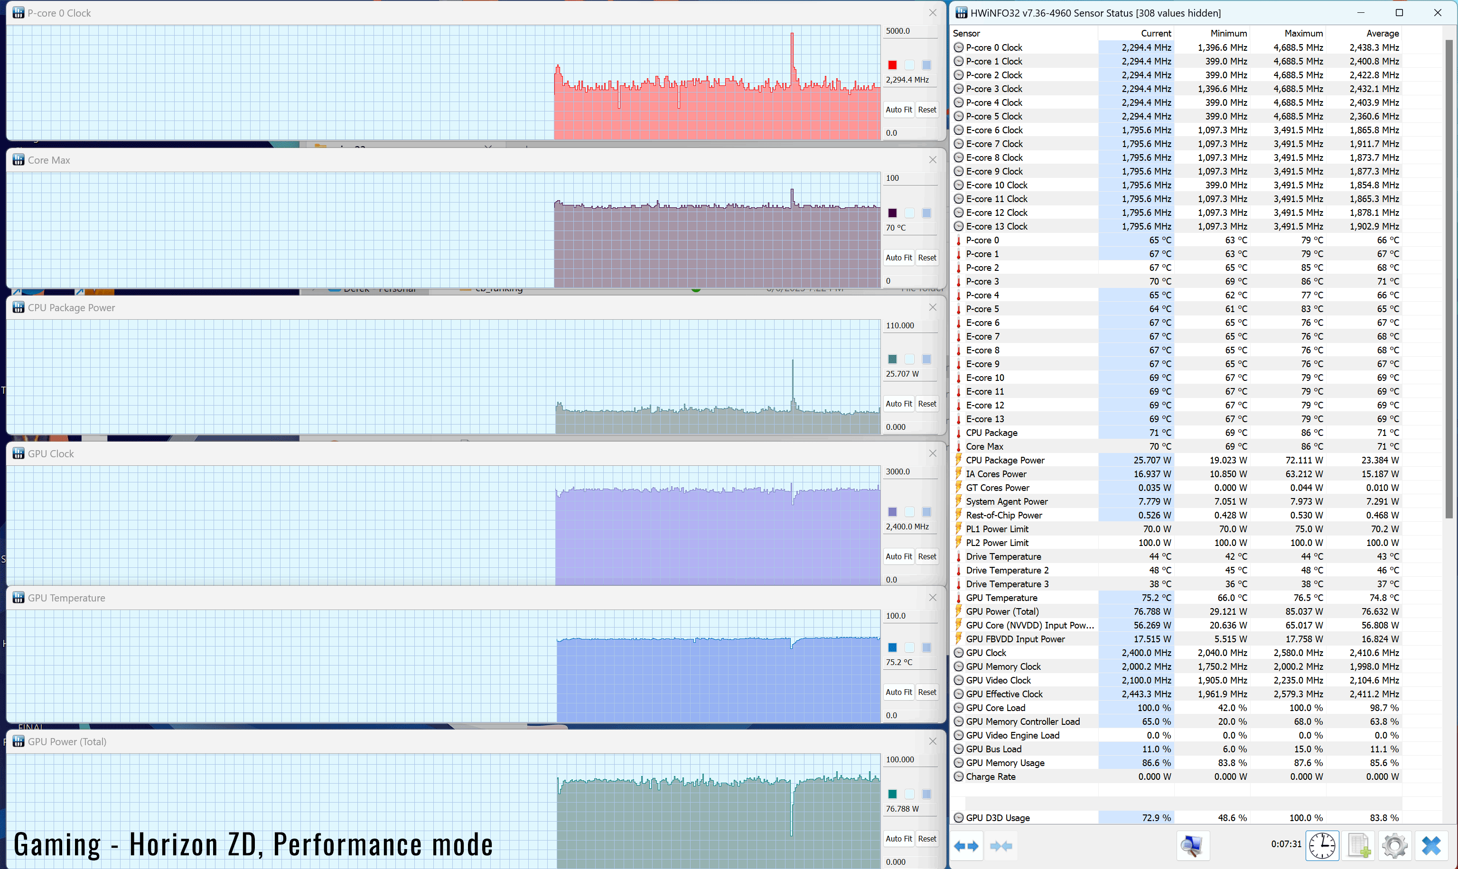Click the Sensor column header

(x=1024, y=33)
